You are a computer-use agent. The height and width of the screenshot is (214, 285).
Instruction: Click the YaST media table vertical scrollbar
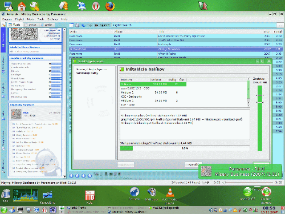tap(248, 92)
